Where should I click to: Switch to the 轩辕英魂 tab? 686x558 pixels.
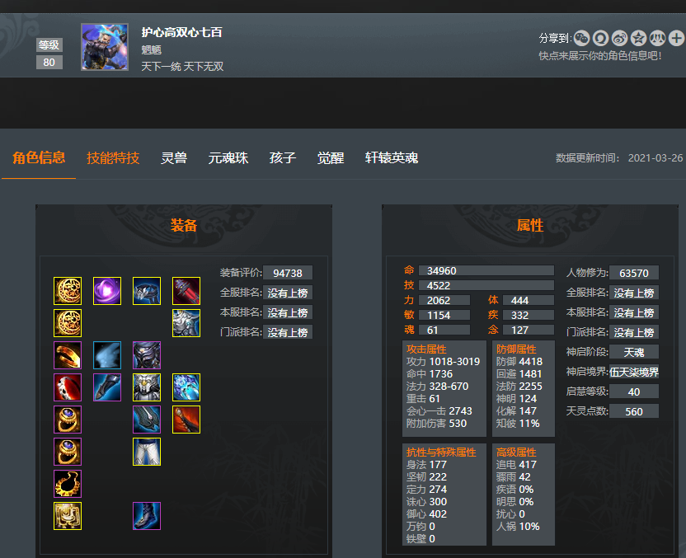pos(392,158)
